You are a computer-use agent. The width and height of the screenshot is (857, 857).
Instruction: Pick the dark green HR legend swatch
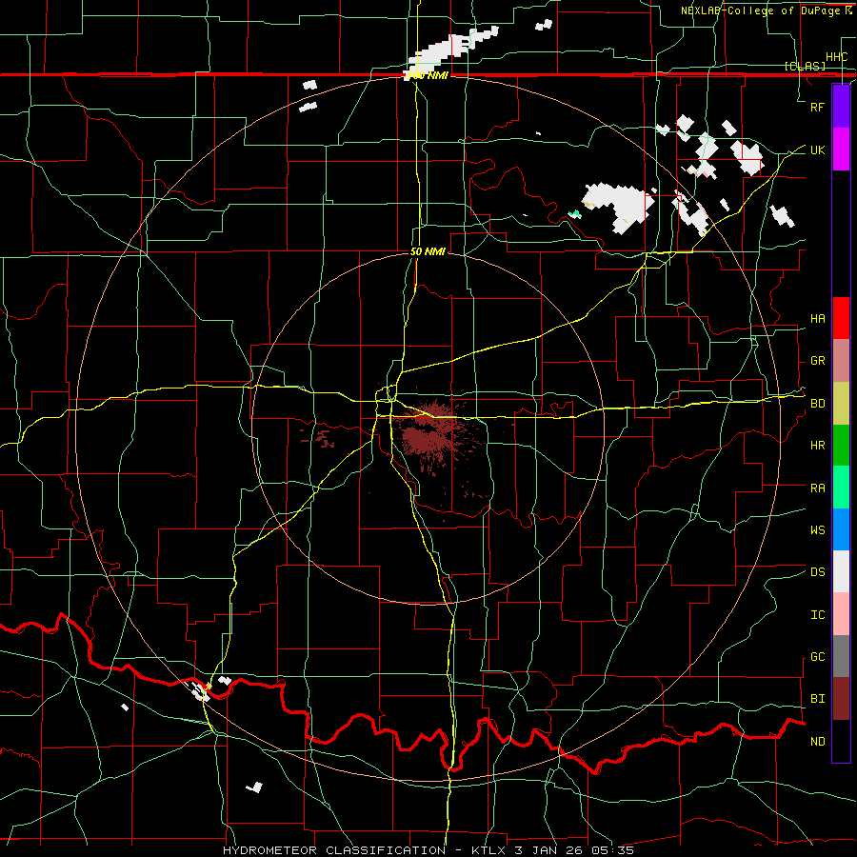(841, 446)
